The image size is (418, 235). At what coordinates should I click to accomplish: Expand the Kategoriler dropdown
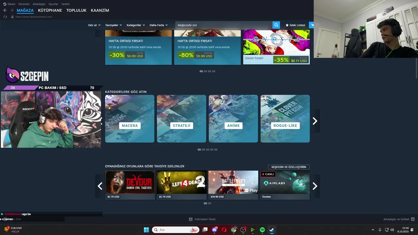tap(136, 25)
